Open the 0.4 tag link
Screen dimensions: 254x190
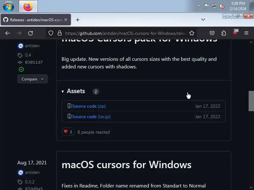(x=28, y=55)
